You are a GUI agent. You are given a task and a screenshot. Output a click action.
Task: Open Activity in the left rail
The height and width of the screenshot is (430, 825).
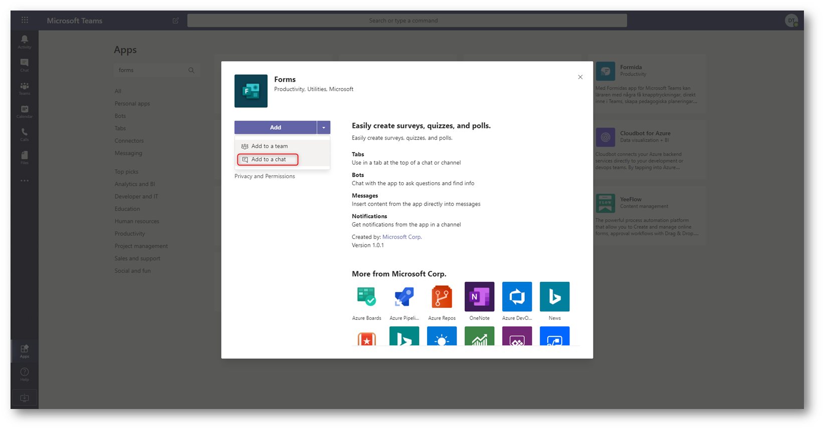point(25,42)
